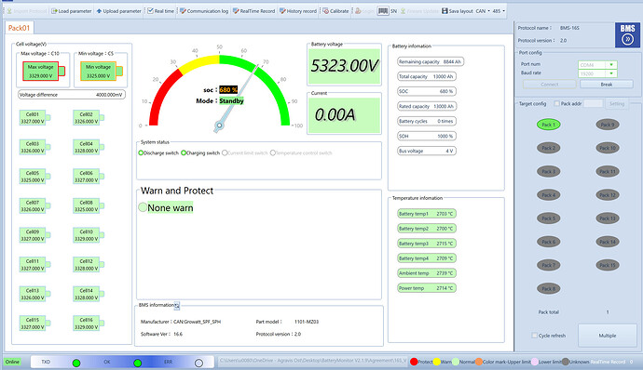Viewport: 643px width, 370px height.
Task: Select the Pack 12 target
Action: [608, 195]
